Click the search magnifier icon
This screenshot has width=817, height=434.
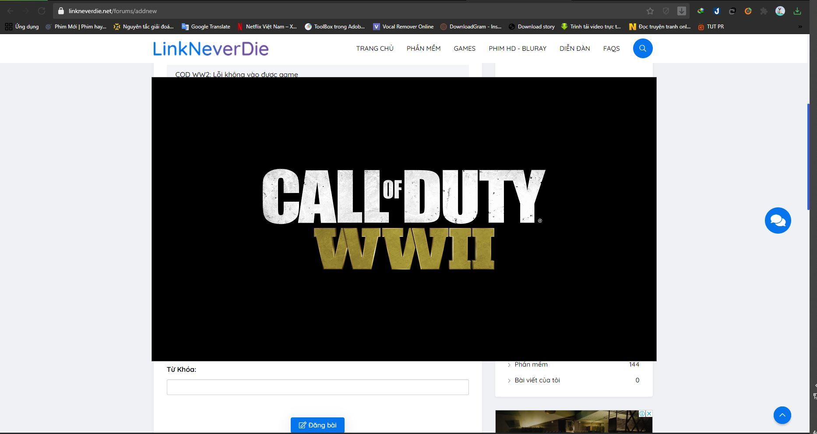(642, 48)
